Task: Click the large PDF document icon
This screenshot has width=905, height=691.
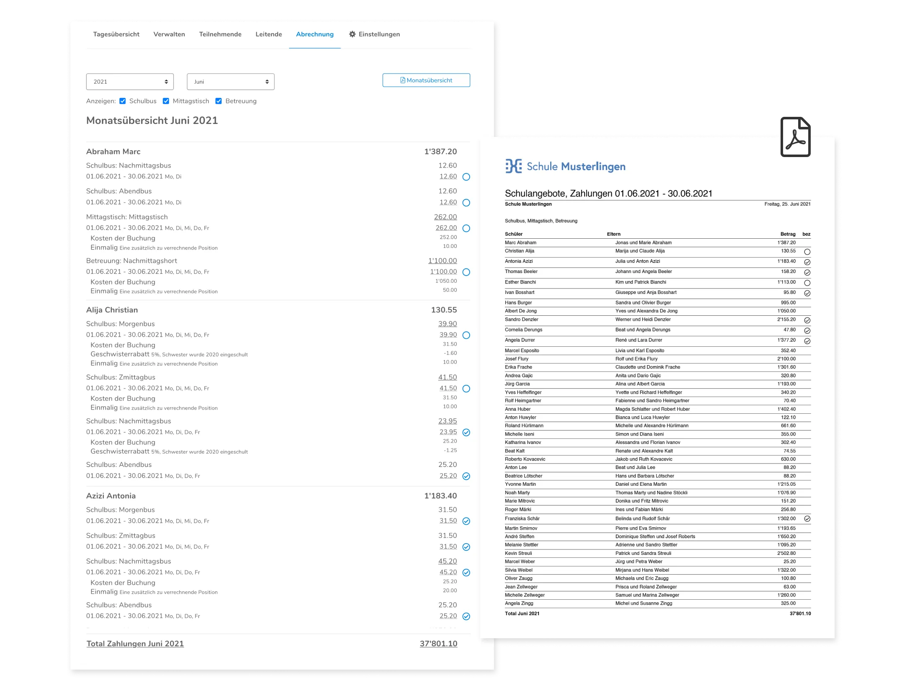Action: tap(795, 137)
